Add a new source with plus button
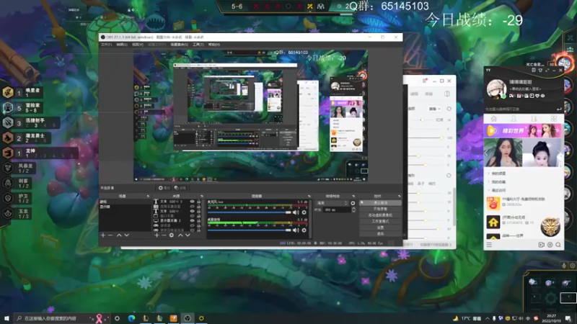 157,235
